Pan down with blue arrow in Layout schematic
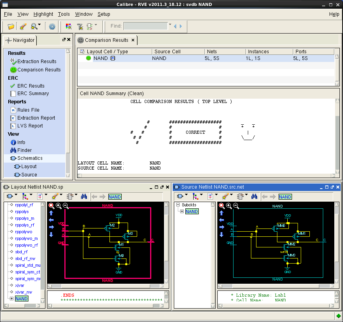Image resolution: width=343 pixels, height=322 pixels. (51, 234)
